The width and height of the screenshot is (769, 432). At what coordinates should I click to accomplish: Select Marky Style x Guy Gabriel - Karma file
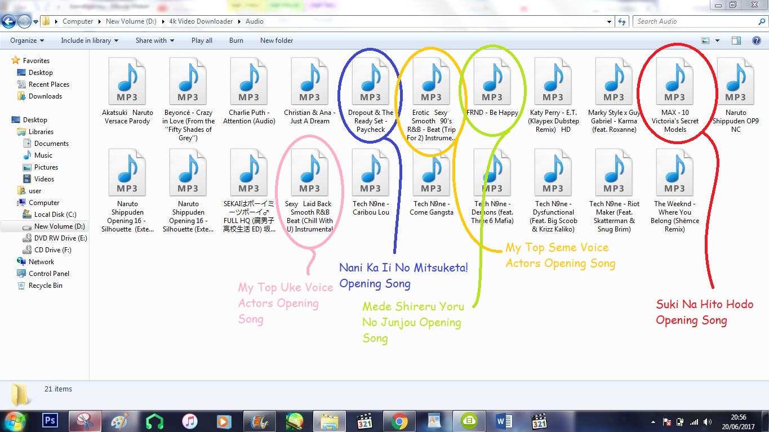(614, 95)
